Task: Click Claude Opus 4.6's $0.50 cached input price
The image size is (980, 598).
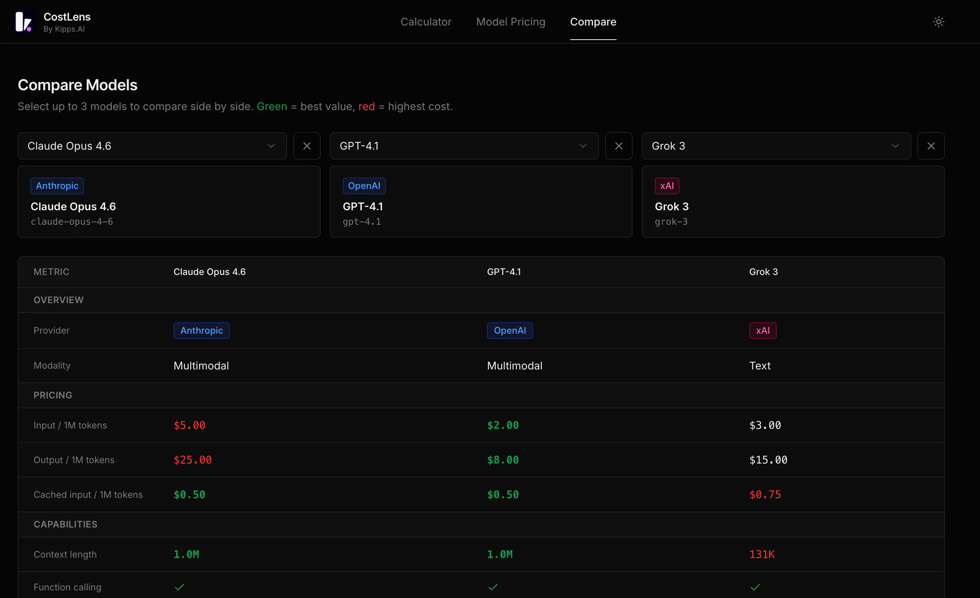Action: 189,494
